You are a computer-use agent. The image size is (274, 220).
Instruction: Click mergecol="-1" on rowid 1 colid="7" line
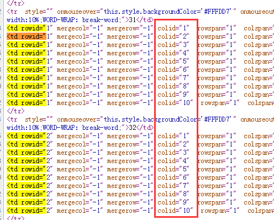click(x=80, y=78)
